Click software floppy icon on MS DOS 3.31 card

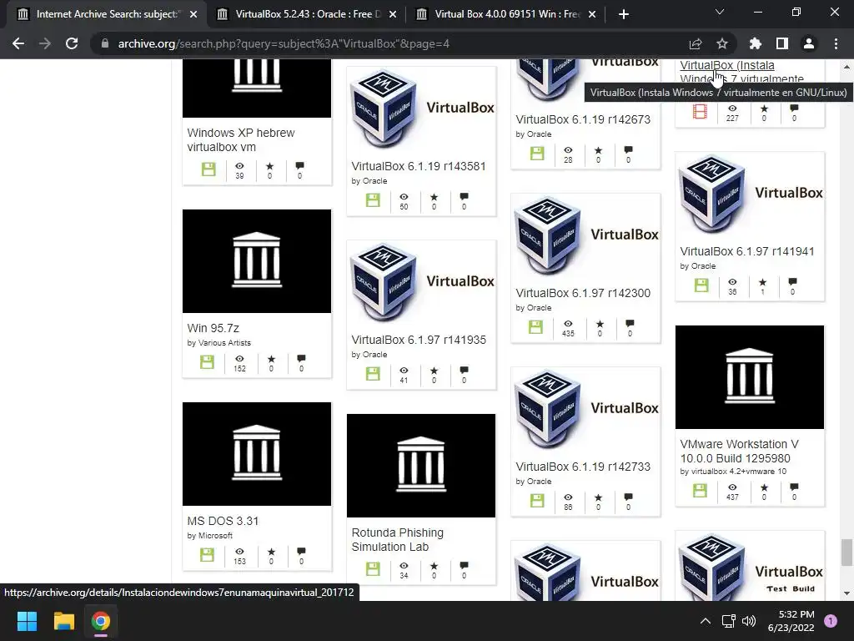tap(207, 555)
